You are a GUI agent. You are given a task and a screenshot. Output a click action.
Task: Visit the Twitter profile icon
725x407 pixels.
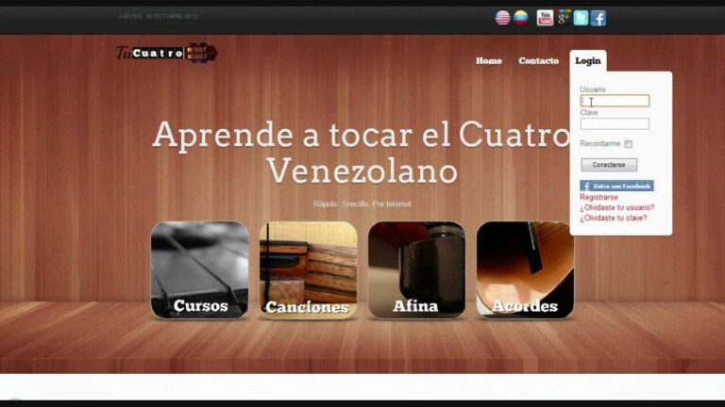[x=581, y=18]
